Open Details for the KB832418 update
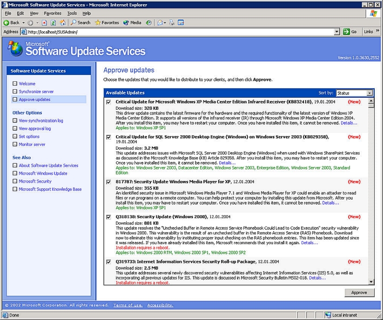Image resolution: width=383 pixels, height=320 pixels. (x=349, y=123)
